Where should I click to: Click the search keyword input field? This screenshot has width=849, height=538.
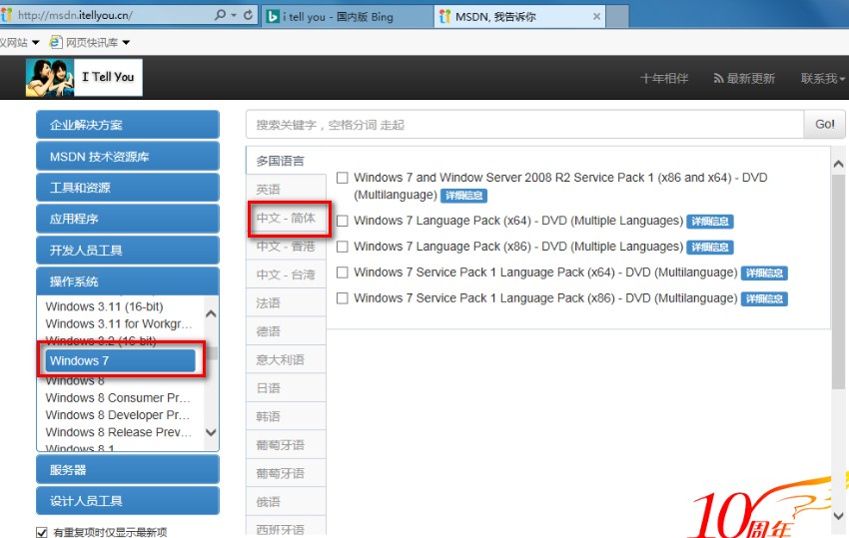click(524, 125)
